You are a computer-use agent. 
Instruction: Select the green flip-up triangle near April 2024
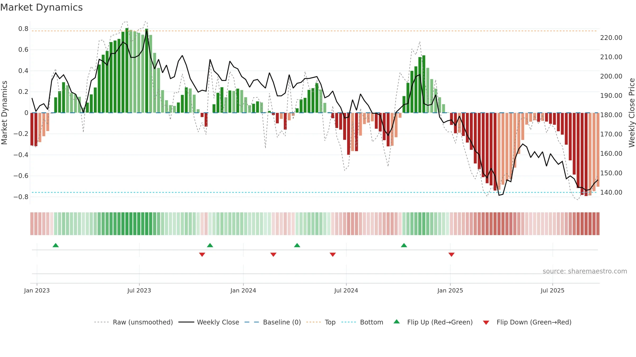click(x=297, y=245)
